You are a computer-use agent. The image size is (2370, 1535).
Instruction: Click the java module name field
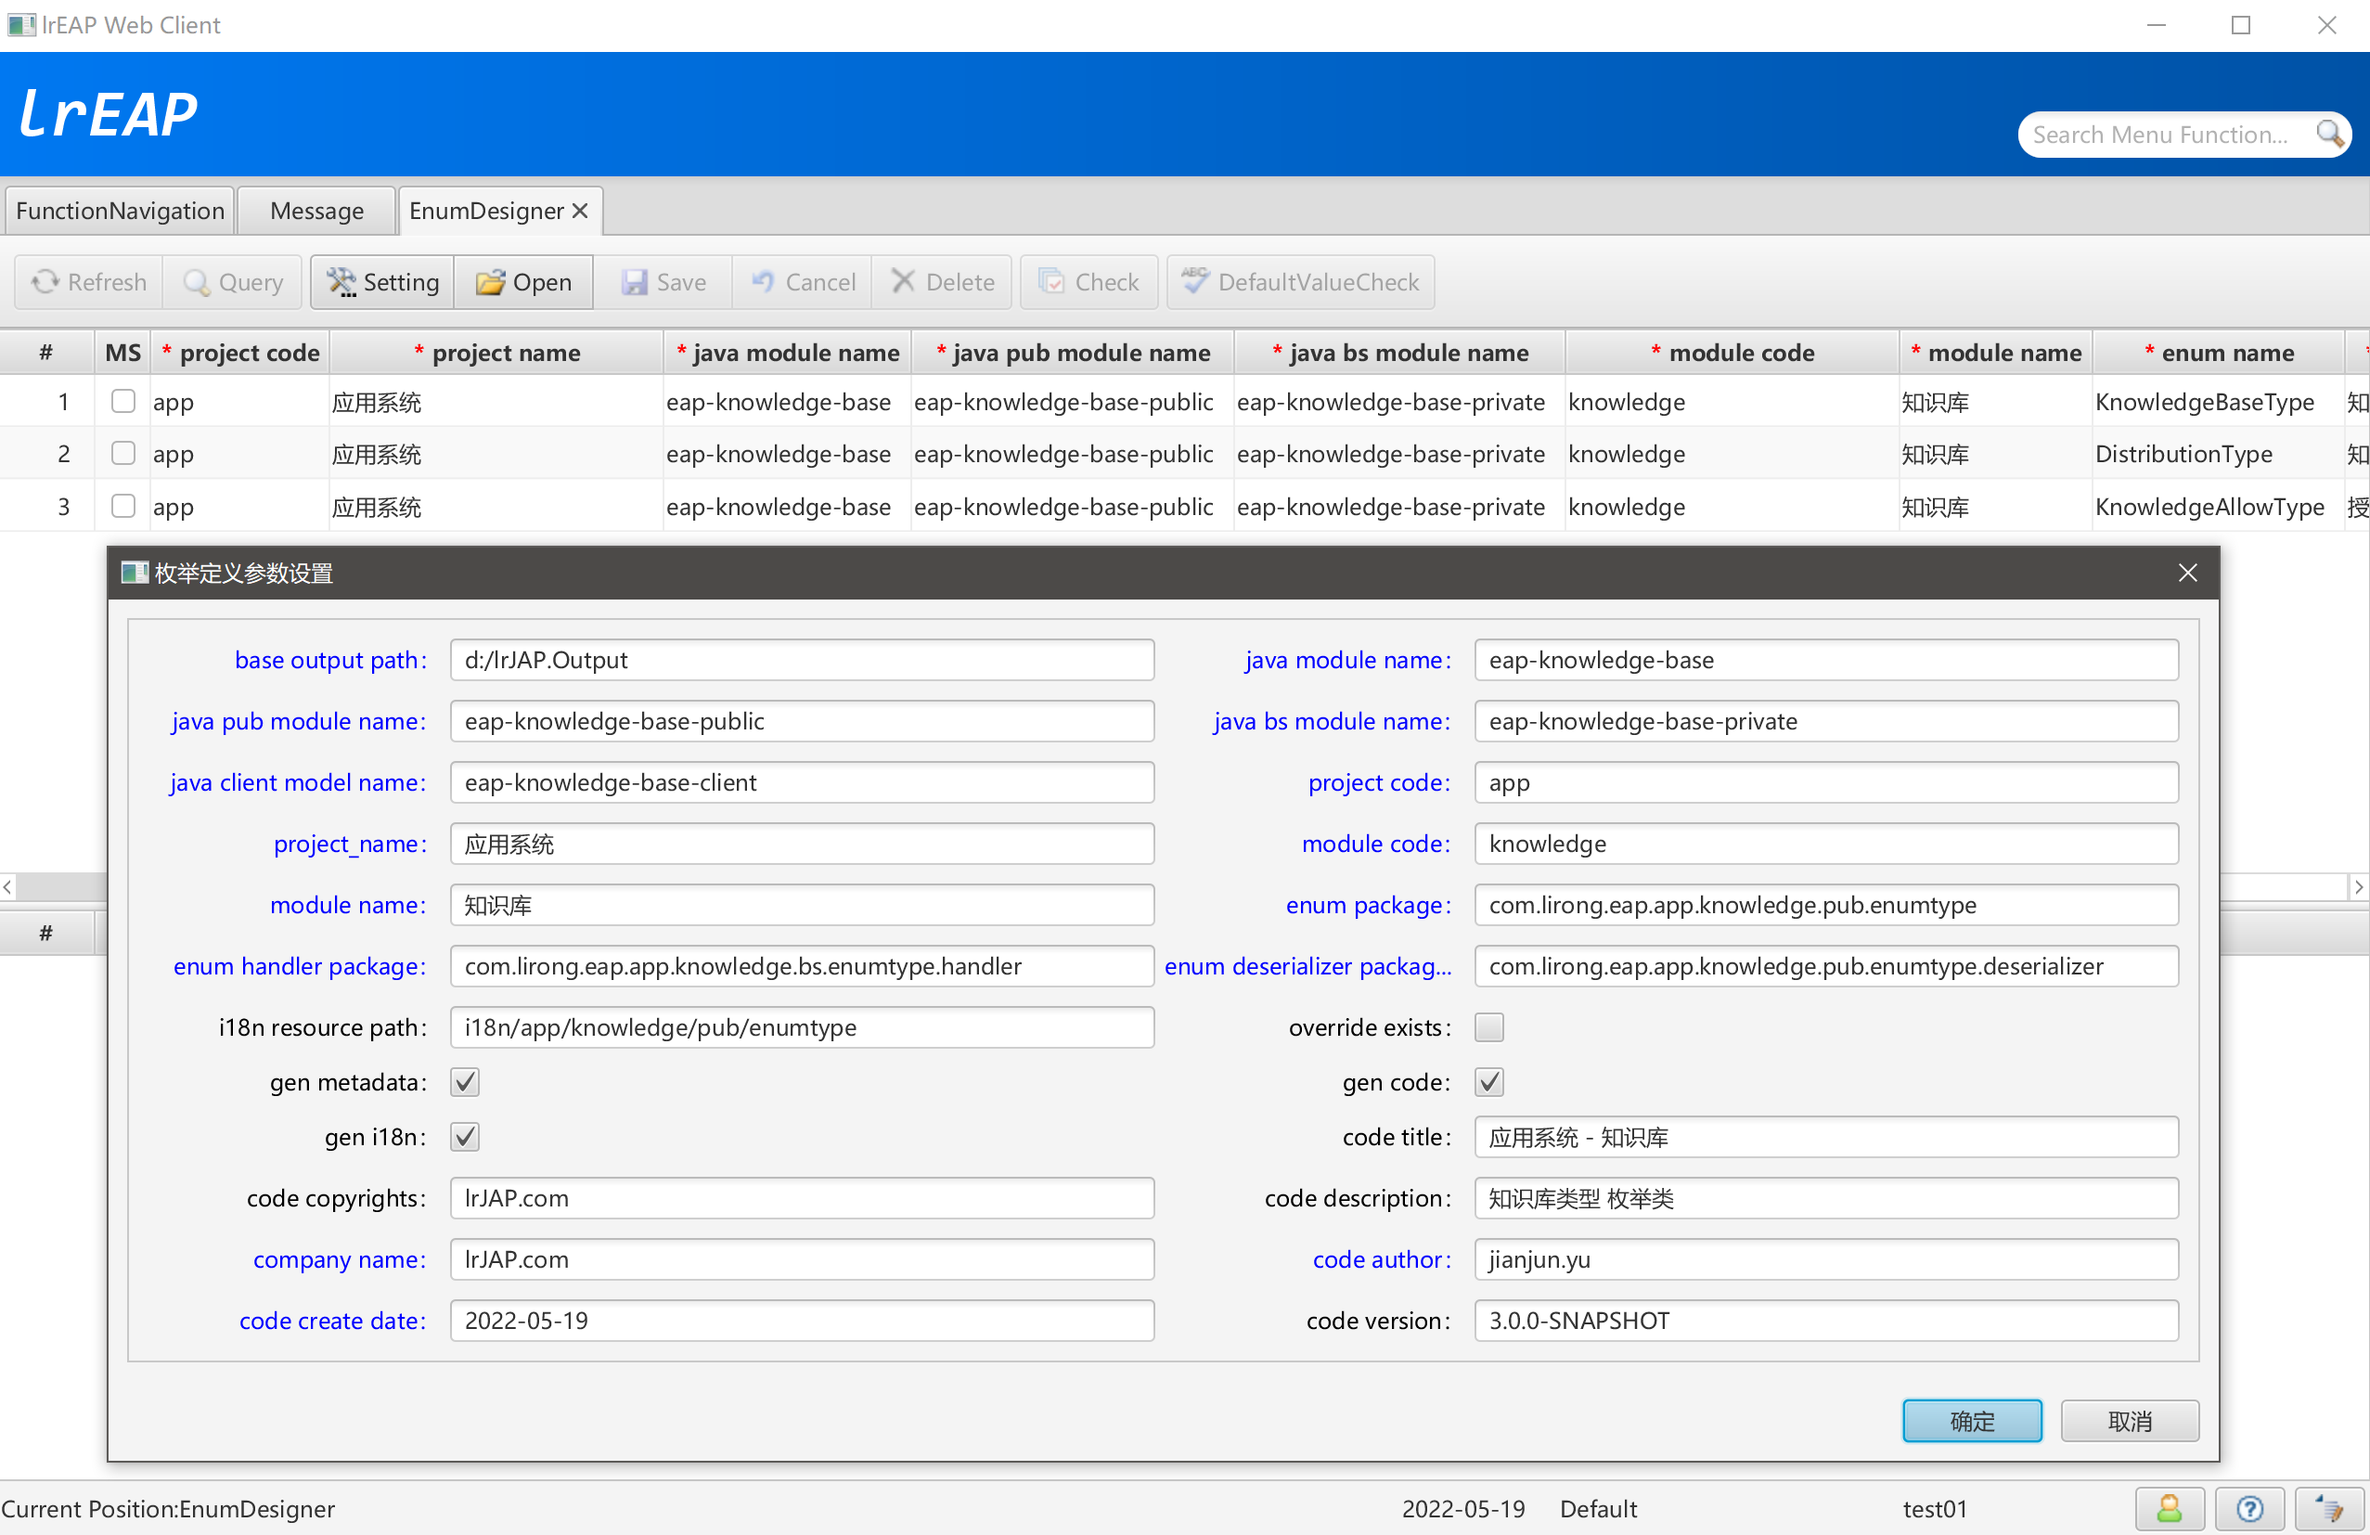click(1826, 661)
